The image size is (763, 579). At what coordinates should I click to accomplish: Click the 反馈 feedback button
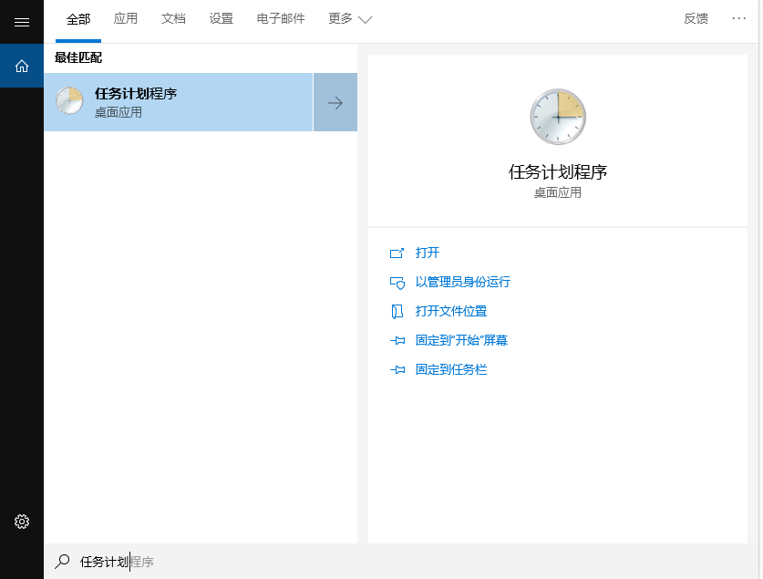(696, 18)
